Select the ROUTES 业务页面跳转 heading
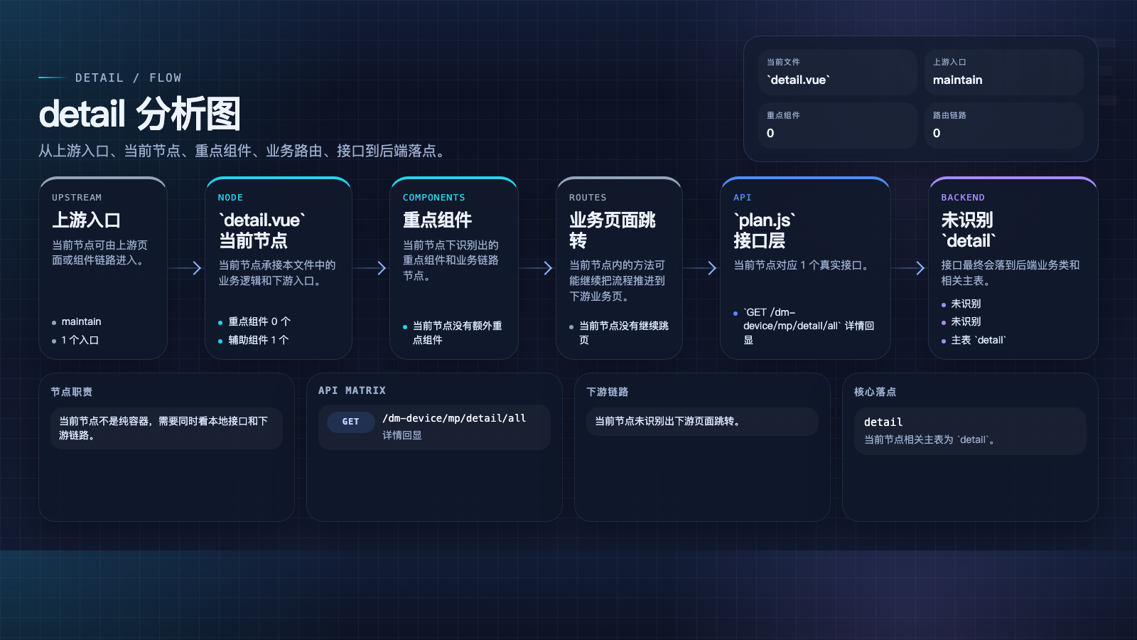This screenshot has height=640, width=1137. [x=612, y=230]
